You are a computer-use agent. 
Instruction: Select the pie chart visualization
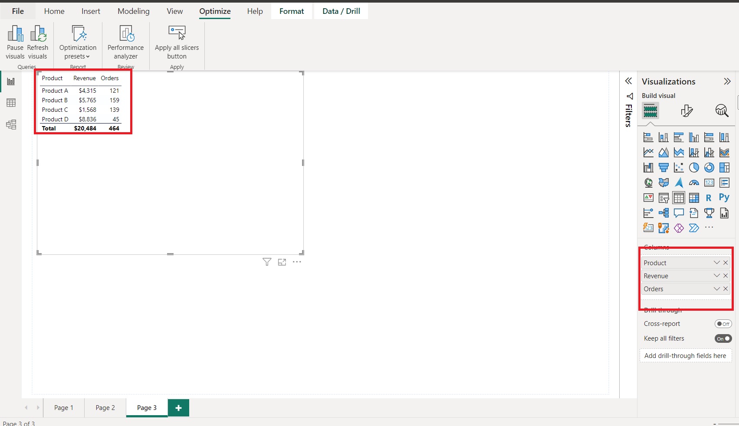point(694,167)
